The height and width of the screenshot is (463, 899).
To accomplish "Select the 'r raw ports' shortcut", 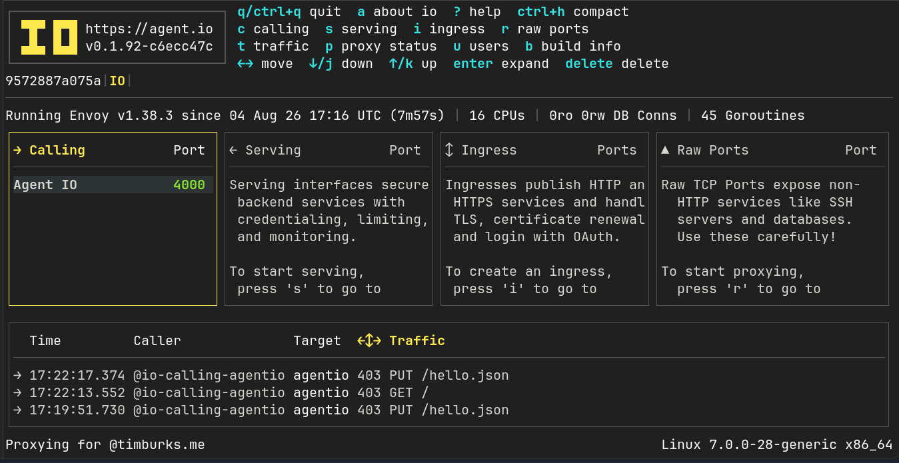I will click(545, 29).
